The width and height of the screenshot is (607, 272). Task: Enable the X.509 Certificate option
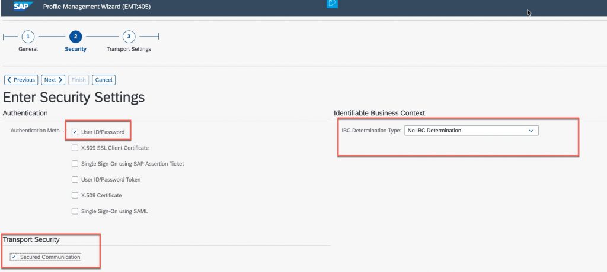(75, 196)
